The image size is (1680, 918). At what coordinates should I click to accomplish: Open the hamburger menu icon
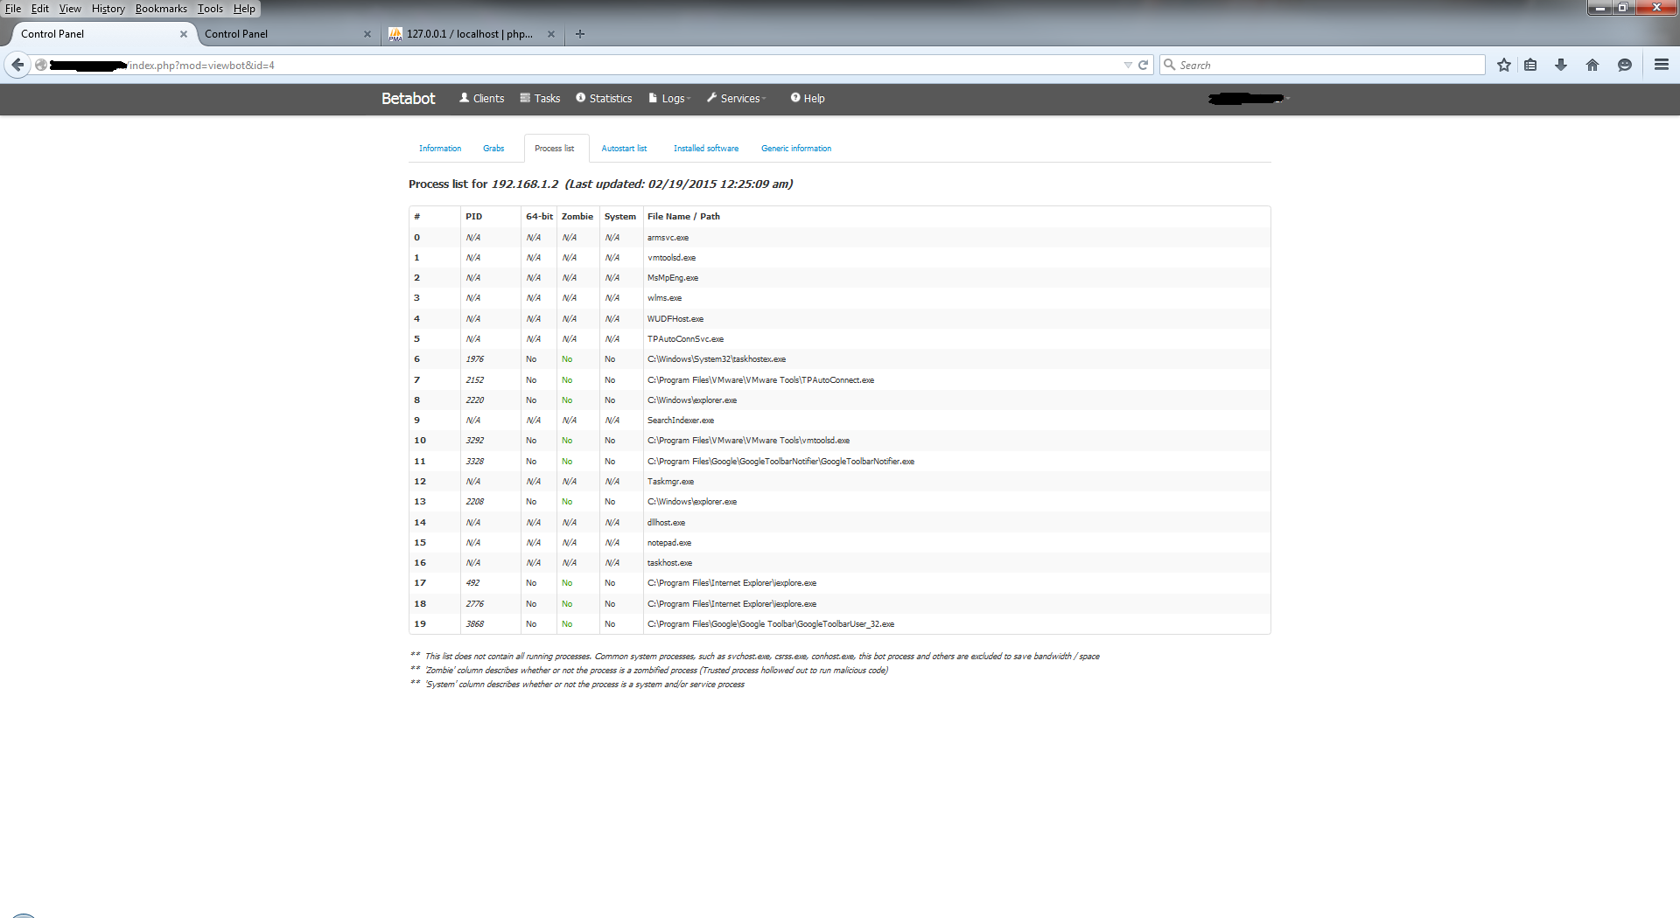click(x=1661, y=65)
